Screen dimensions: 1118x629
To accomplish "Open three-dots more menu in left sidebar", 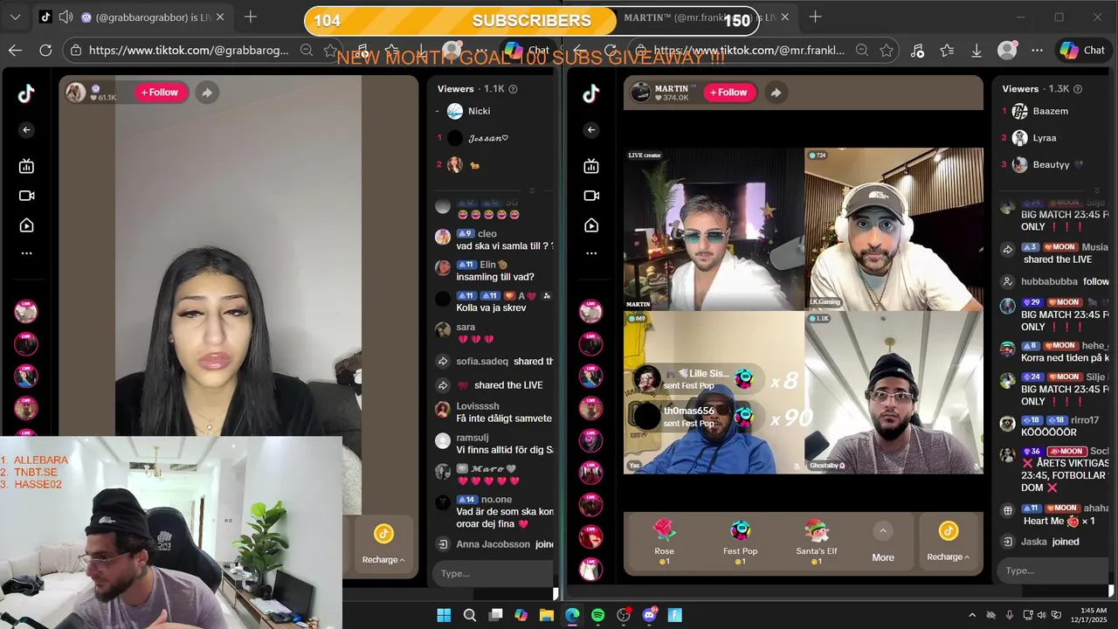I will pos(26,253).
